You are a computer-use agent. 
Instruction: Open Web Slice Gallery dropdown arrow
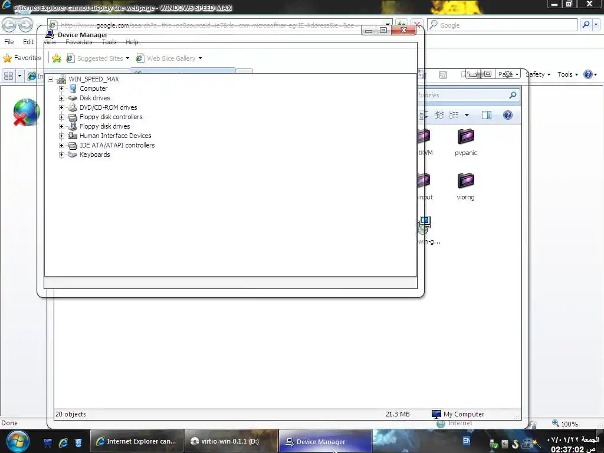200,58
